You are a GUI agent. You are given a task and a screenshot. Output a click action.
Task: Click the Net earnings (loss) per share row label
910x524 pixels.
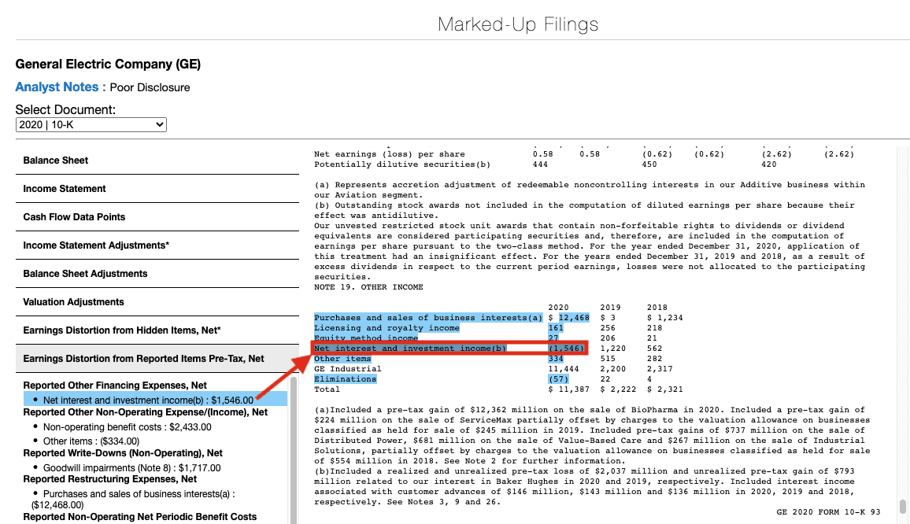(390, 154)
